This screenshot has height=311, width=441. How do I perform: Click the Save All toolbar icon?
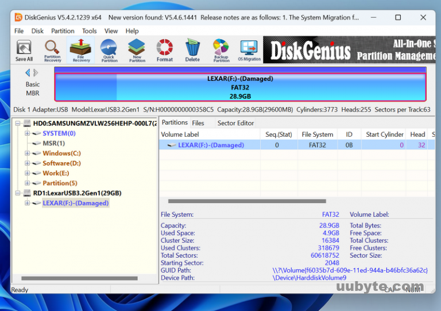point(24,50)
